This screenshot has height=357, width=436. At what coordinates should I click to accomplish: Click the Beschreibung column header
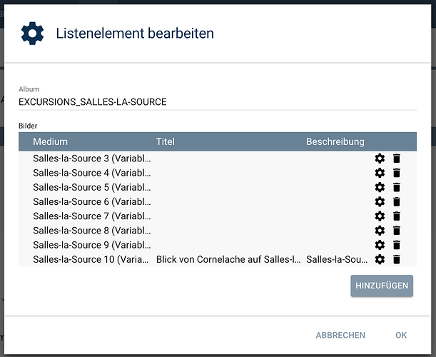point(335,141)
